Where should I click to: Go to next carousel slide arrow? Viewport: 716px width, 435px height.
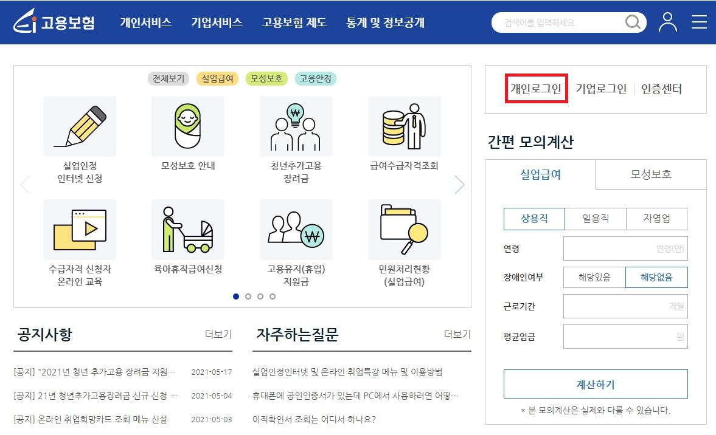pyautogui.click(x=459, y=184)
